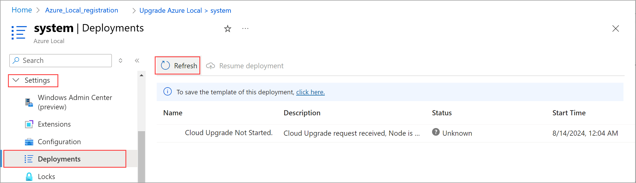Open the more options ellipsis menu
Screen dimensions: 636x183
(245, 29)
